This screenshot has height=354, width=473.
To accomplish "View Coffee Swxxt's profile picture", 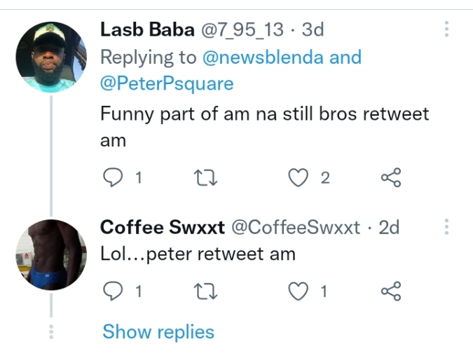I will point(50,254).
